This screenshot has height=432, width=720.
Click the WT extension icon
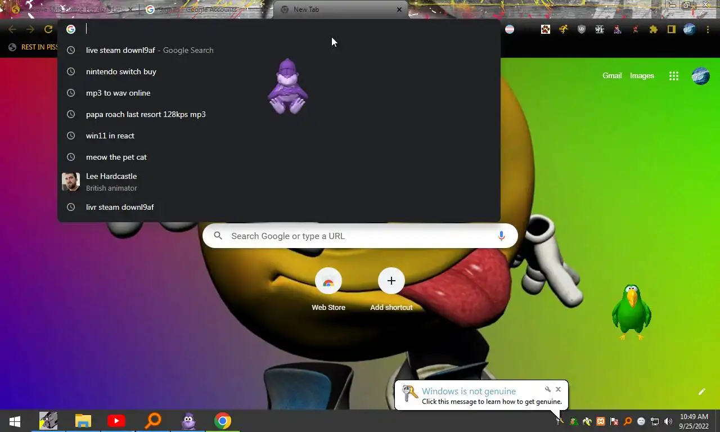pos(600,29)
